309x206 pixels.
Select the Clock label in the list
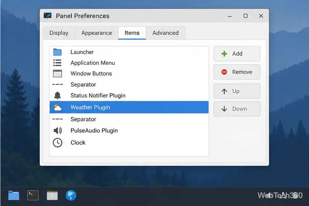(78, 142)
